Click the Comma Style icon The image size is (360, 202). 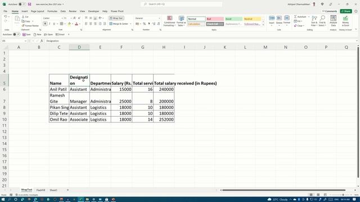tap(149, 24)
